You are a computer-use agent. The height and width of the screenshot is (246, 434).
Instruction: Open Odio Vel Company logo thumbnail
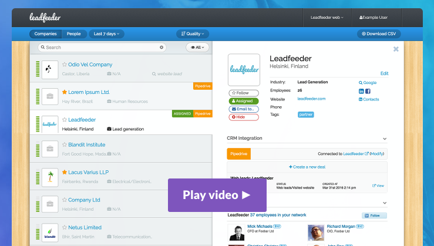click(x=50, y=70)
